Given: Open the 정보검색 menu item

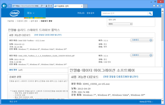Looking at the screenshot, I should [90, 13].
